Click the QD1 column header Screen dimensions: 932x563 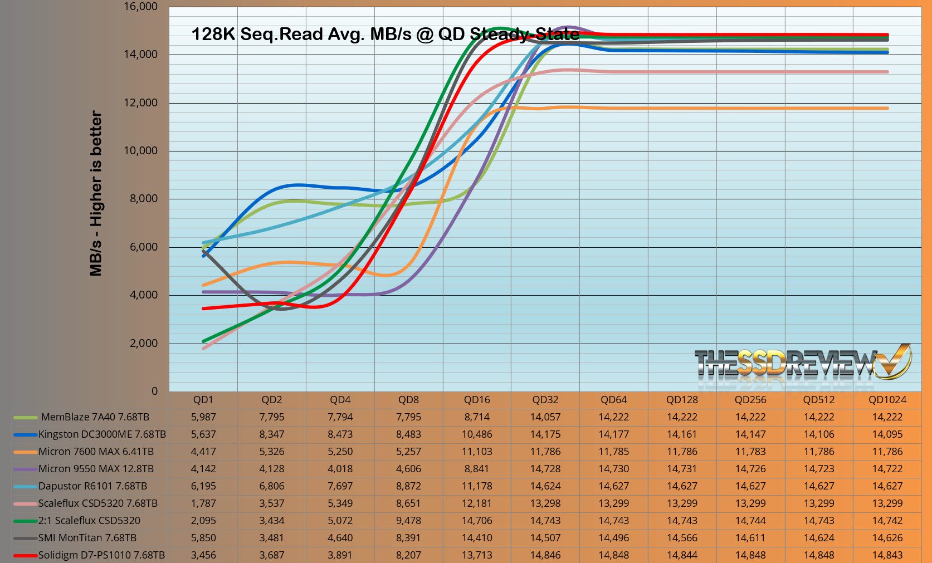[x=203, y=400]
